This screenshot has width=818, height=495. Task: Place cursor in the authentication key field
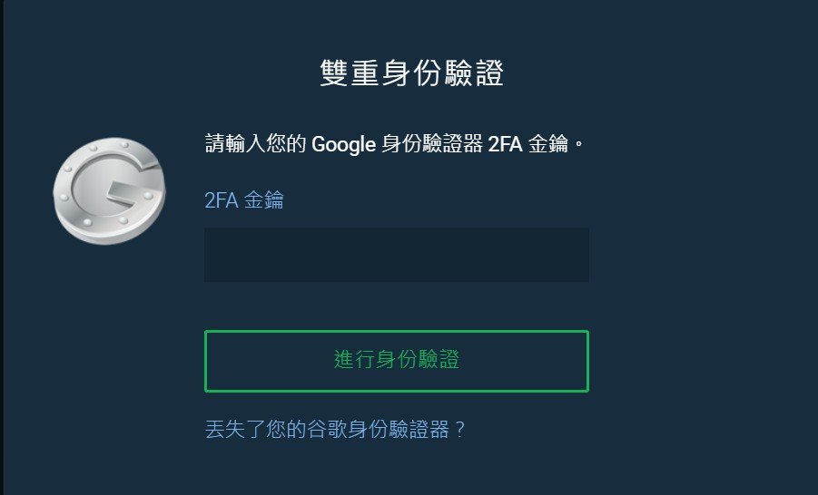(x=396, y=255)
